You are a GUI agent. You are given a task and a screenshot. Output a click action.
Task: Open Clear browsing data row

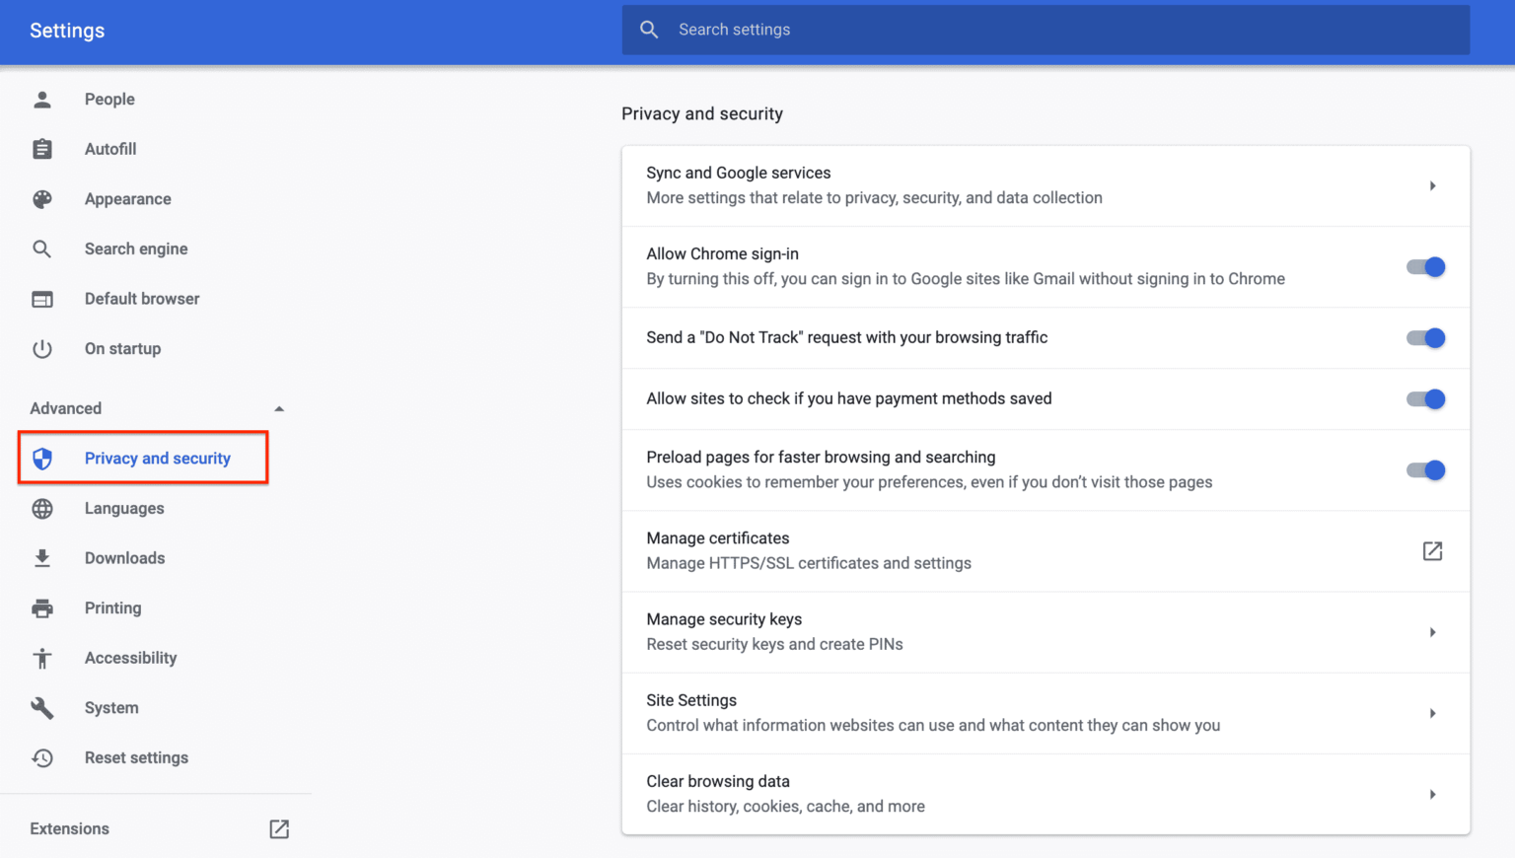[x=1046, y=794]
